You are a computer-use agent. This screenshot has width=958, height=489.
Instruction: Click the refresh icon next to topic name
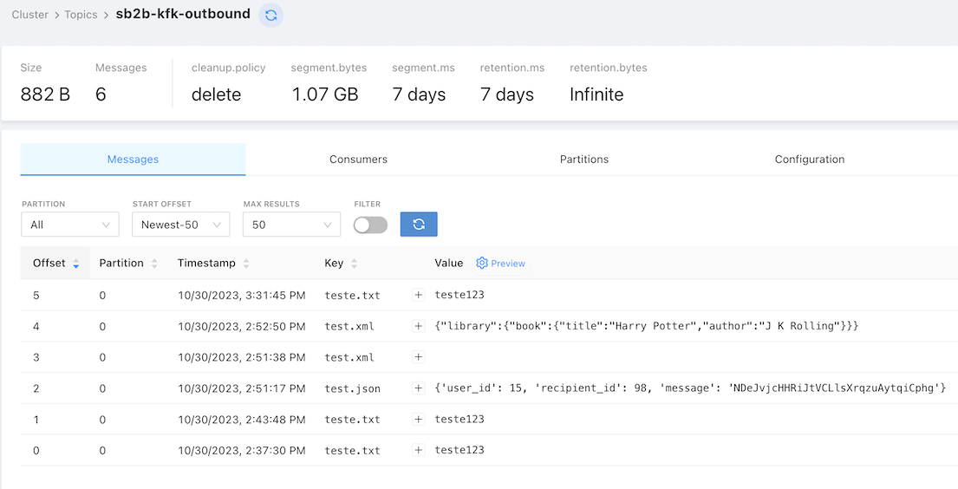(270, 16)
